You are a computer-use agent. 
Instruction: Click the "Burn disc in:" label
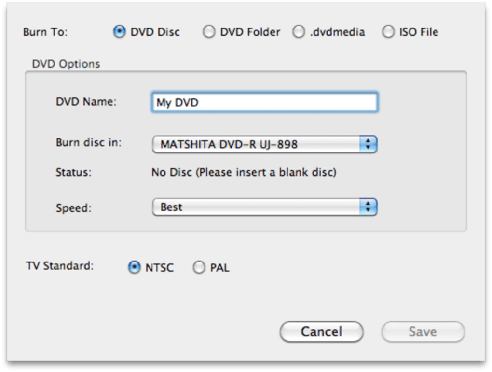89,143
